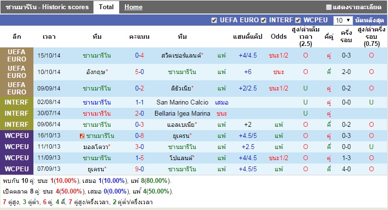This screenshot has height=210, width=388.
Task: Click the มอลโดวา team link
Action: pos(95,147)
